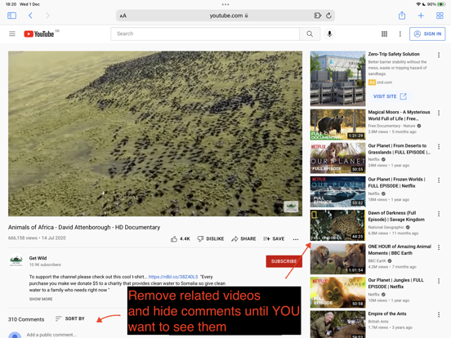Open the YouTube apps grid icon
This screenshot has height=338, width=451.
(x=384, y=34)
